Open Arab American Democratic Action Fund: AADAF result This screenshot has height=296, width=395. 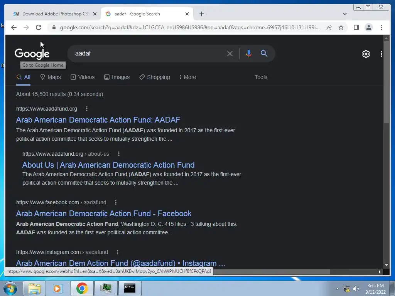(98, 120)
